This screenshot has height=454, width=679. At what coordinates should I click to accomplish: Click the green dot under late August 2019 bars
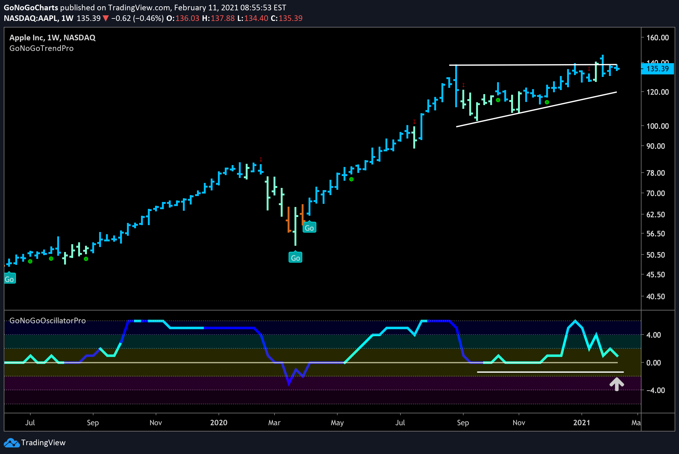click(x=86, y=259)
